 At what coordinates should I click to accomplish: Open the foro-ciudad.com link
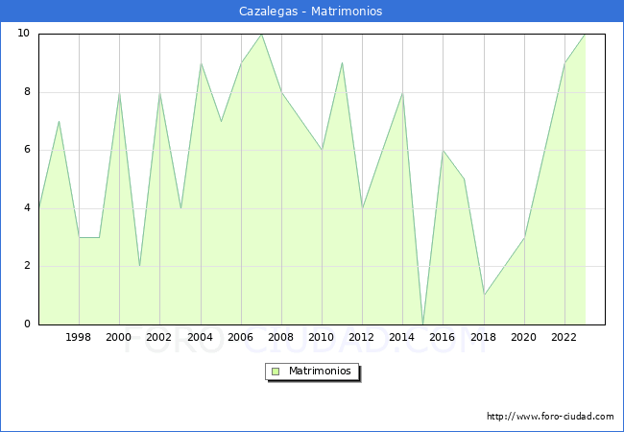click(x=550, y=417)
